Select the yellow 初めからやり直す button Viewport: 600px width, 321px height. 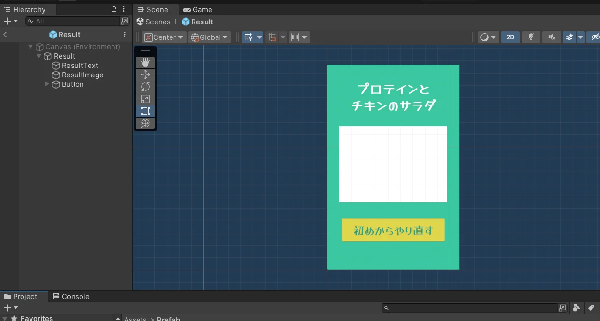(393, 230)
